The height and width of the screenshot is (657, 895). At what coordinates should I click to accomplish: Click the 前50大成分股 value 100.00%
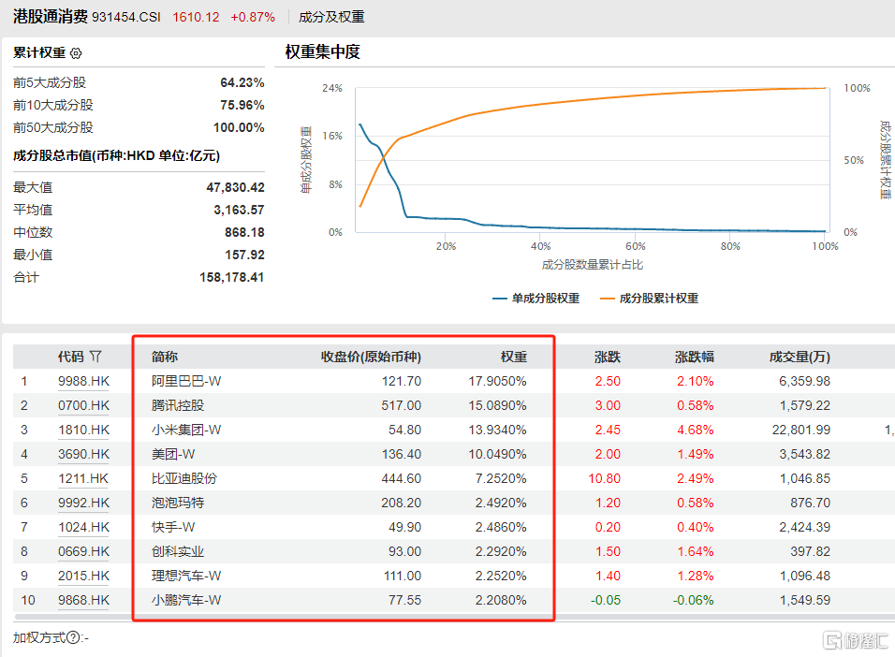pyautogui.click(x=239, y=128)
